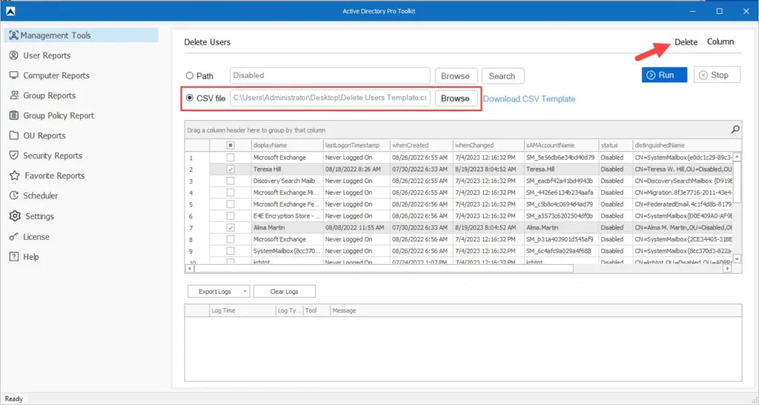Open Favorite Reports star icon
This screenshot has height=405, width=759.
(15, 175)
